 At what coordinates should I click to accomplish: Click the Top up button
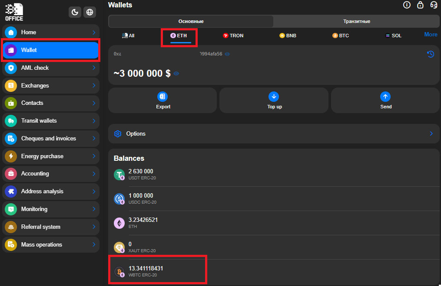pyautogui.click(x=274, y=101)
